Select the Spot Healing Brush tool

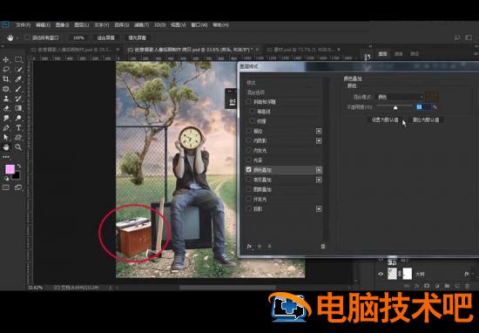tap(6, 89)
